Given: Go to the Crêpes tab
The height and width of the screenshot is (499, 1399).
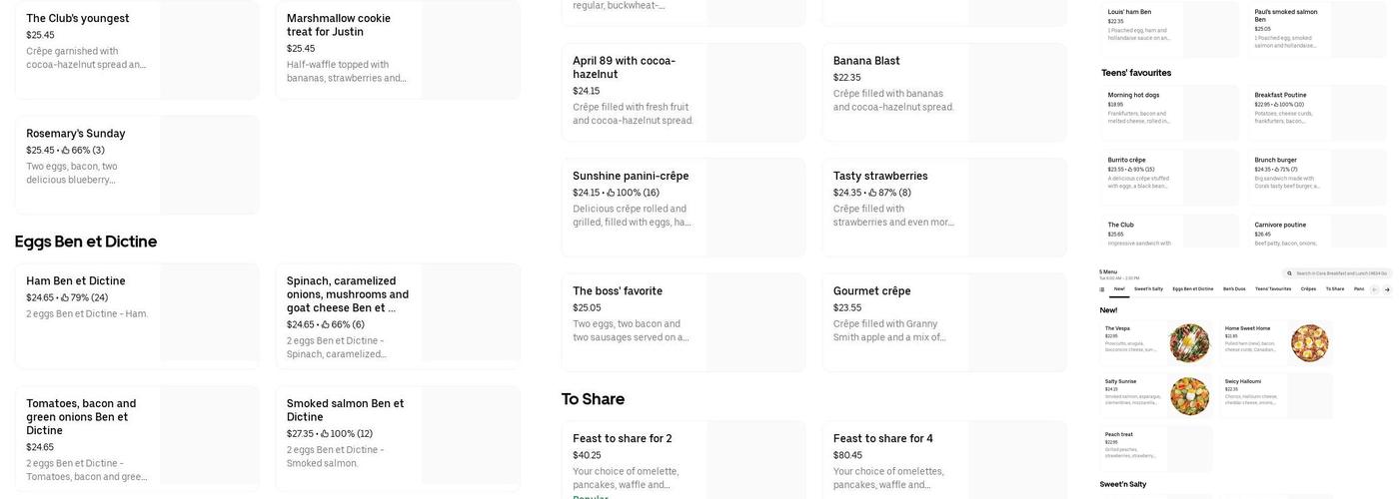Looking at the screenshot, I should click(1308, 289).
